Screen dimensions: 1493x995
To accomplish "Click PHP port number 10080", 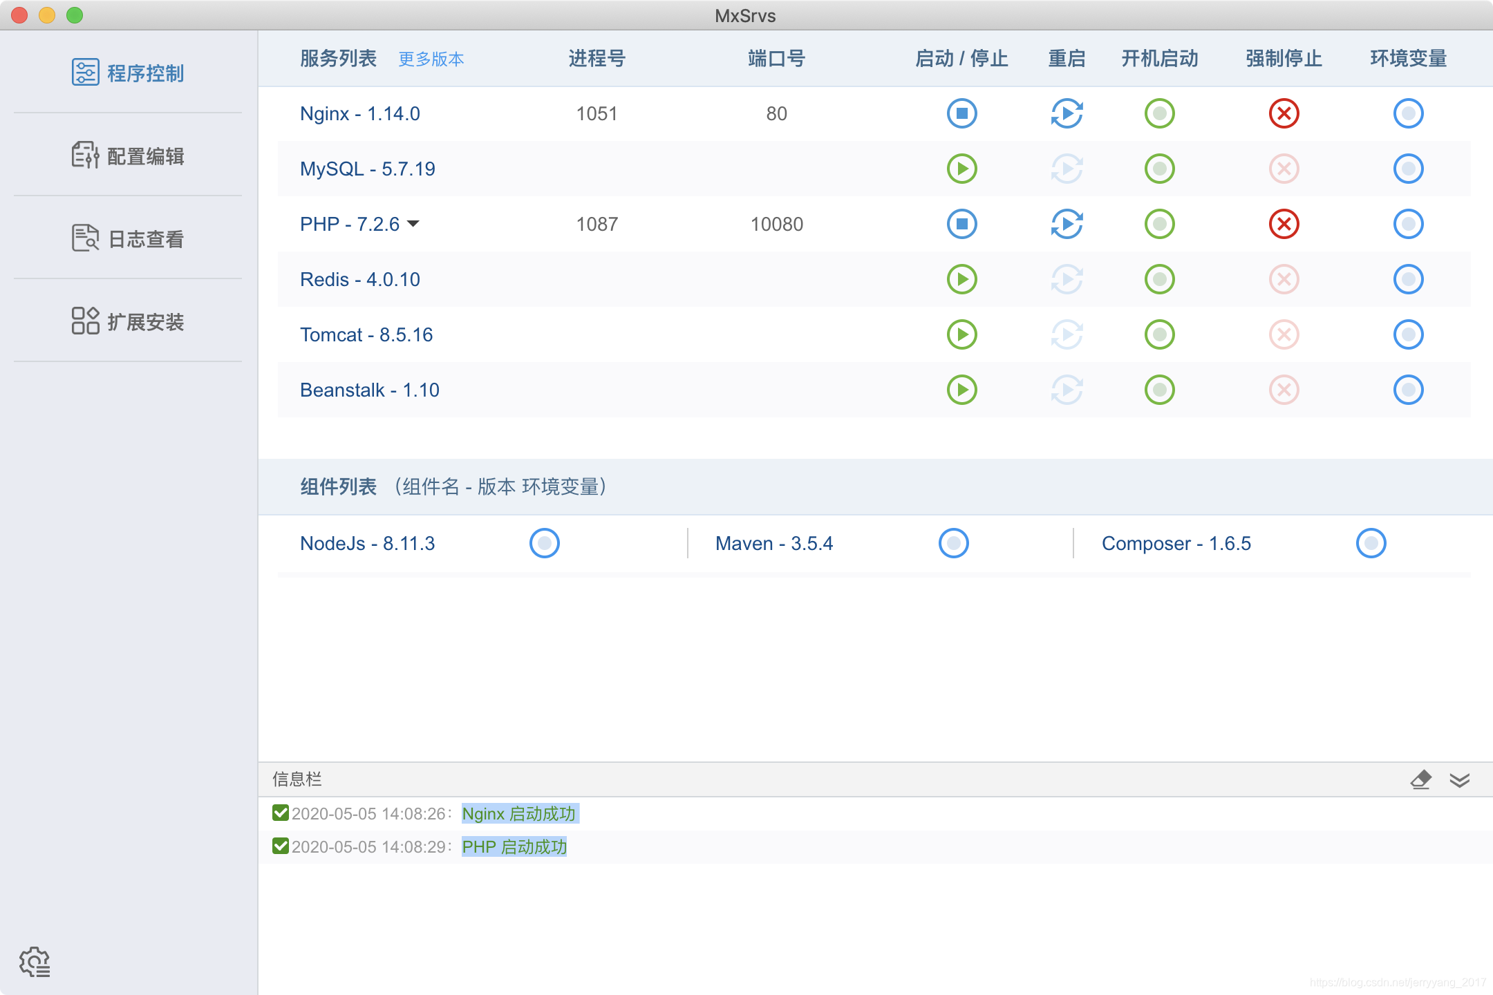I will tap(776, 224).
